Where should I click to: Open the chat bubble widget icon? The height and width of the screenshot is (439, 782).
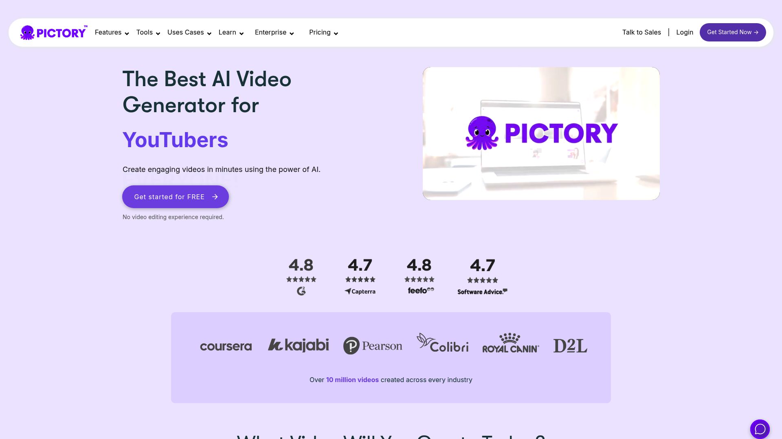pyautogui.click(x=760, y=429)
